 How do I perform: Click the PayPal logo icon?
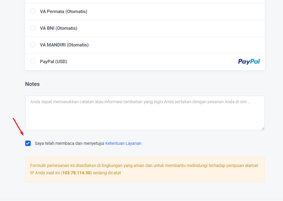click(249, 62)
